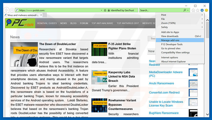This screenshot has height=120, width=212.
Task: Open the BLOG navigation item
Action: pyautogui.click(x=74, y=23)
